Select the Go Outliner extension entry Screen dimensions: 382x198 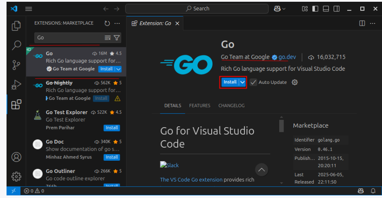76,177
